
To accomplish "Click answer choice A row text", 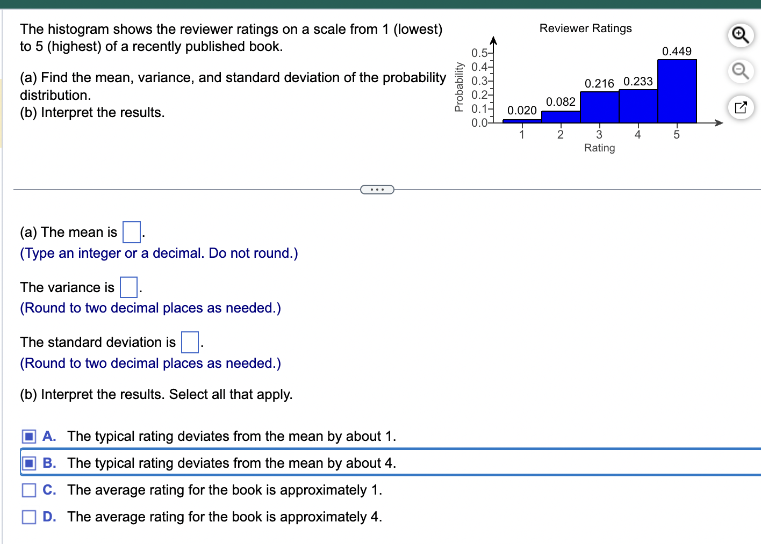I will pyautogui.click(x=231, y=436).
